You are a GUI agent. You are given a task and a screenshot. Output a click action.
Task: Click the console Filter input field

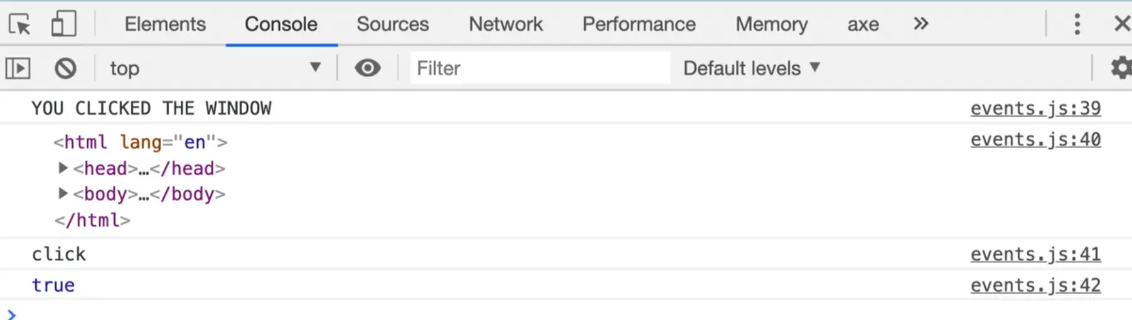[540, 68]
